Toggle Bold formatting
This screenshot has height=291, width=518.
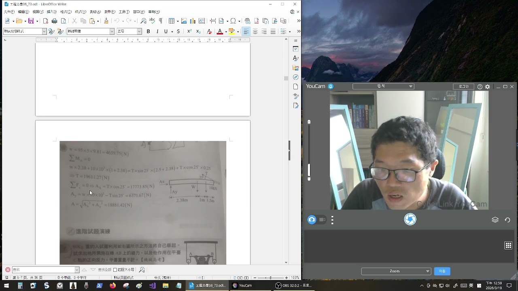tap(148, 32)
